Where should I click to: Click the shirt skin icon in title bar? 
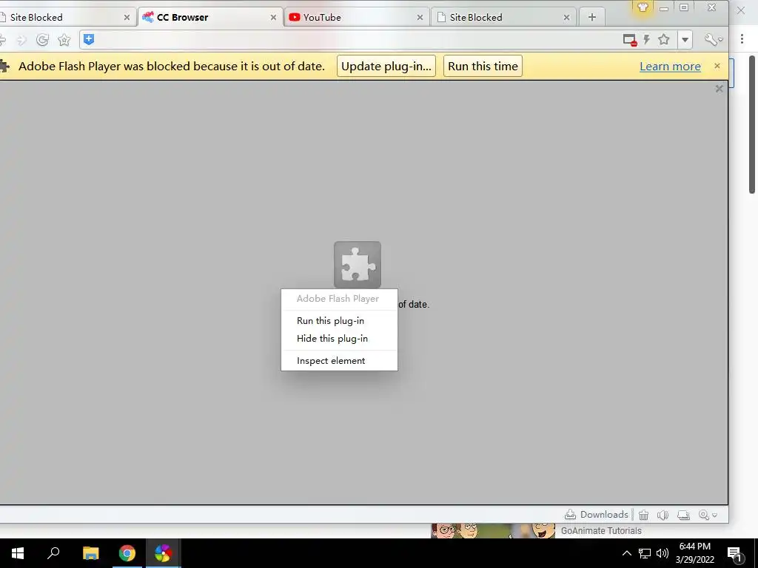(x=643, y=7)
